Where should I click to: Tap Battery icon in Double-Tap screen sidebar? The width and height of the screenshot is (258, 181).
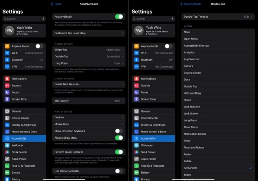[x=136, y=173]
